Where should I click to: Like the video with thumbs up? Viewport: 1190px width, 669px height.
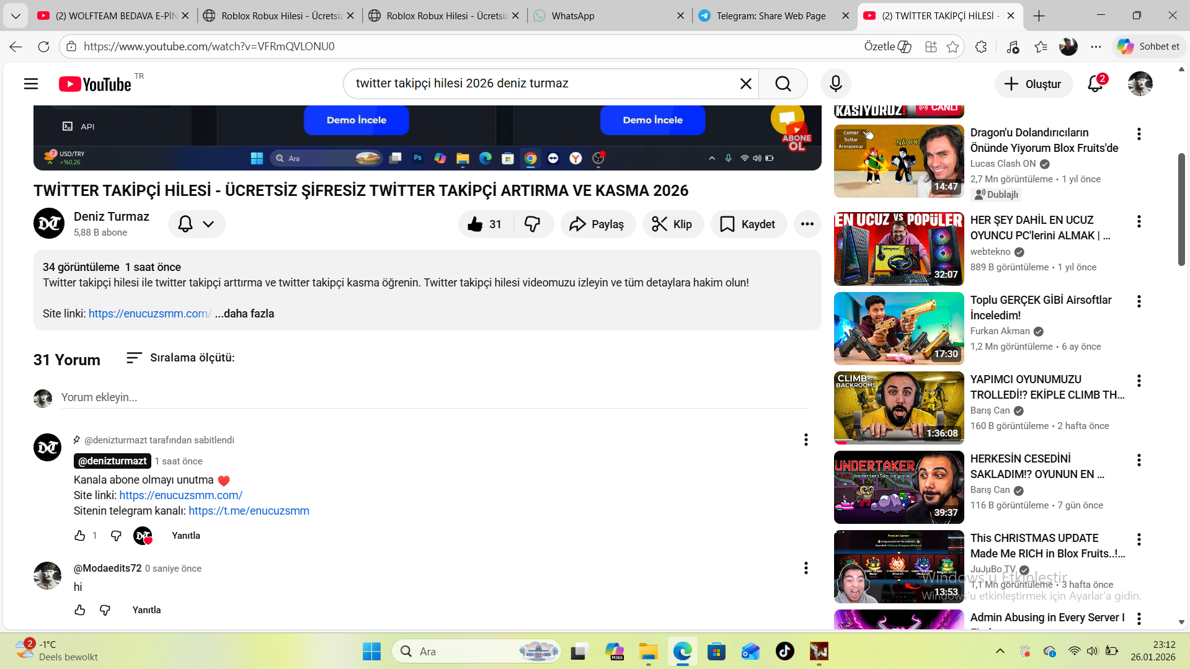pyautogui.click(x=485, y=224)
